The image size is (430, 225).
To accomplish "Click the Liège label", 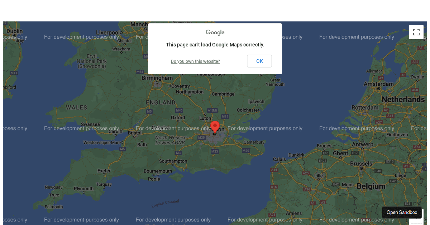I will pyautogui.click(x=401, y=175).
